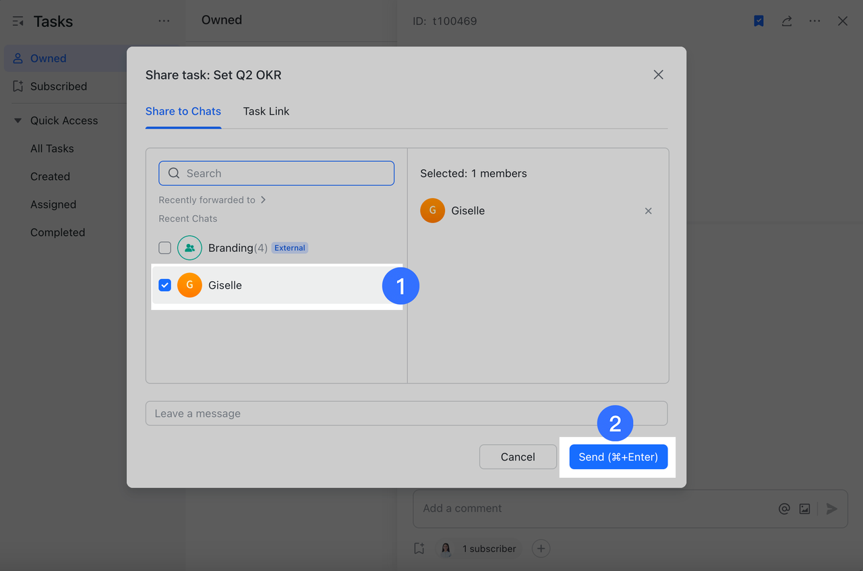This screenshot has width=863, height=571.
Task: Collapse the Quick Access section
Action: (x=17, y=120)
